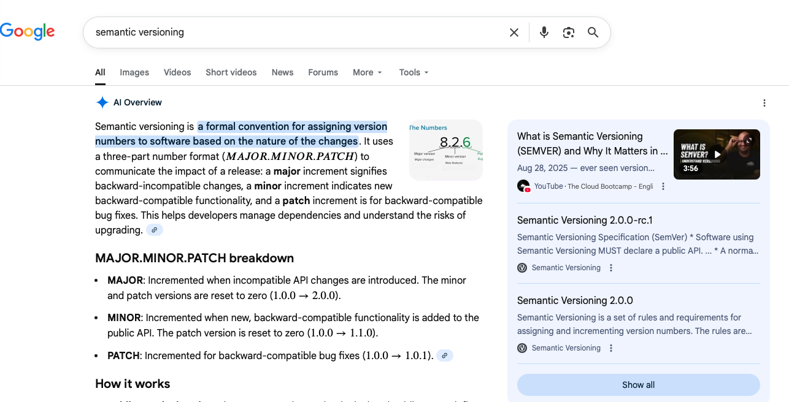Go to Google homepage via logo

point(28,31)
